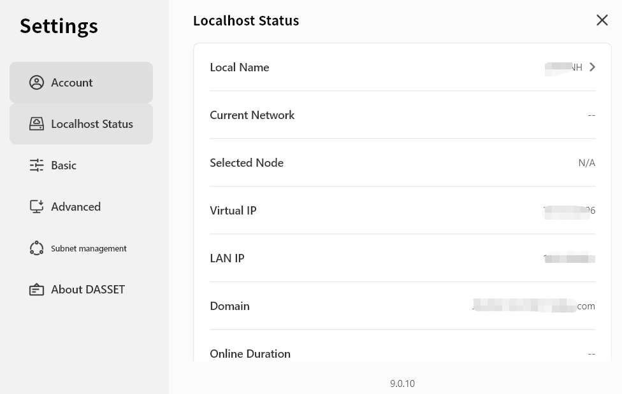Click the Current Network row label
Screen dimensions: 622x394
(252, 115)
